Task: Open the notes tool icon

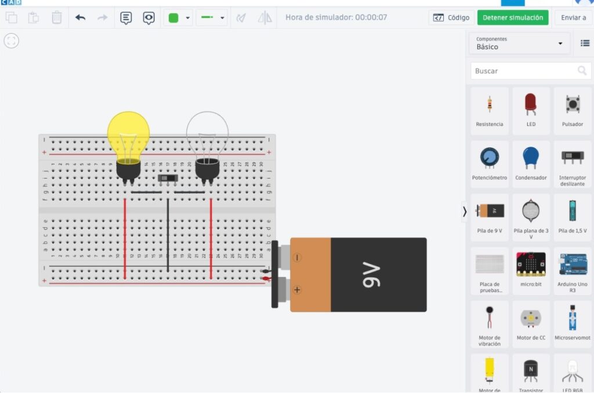Action: click(x=126, y=18)
